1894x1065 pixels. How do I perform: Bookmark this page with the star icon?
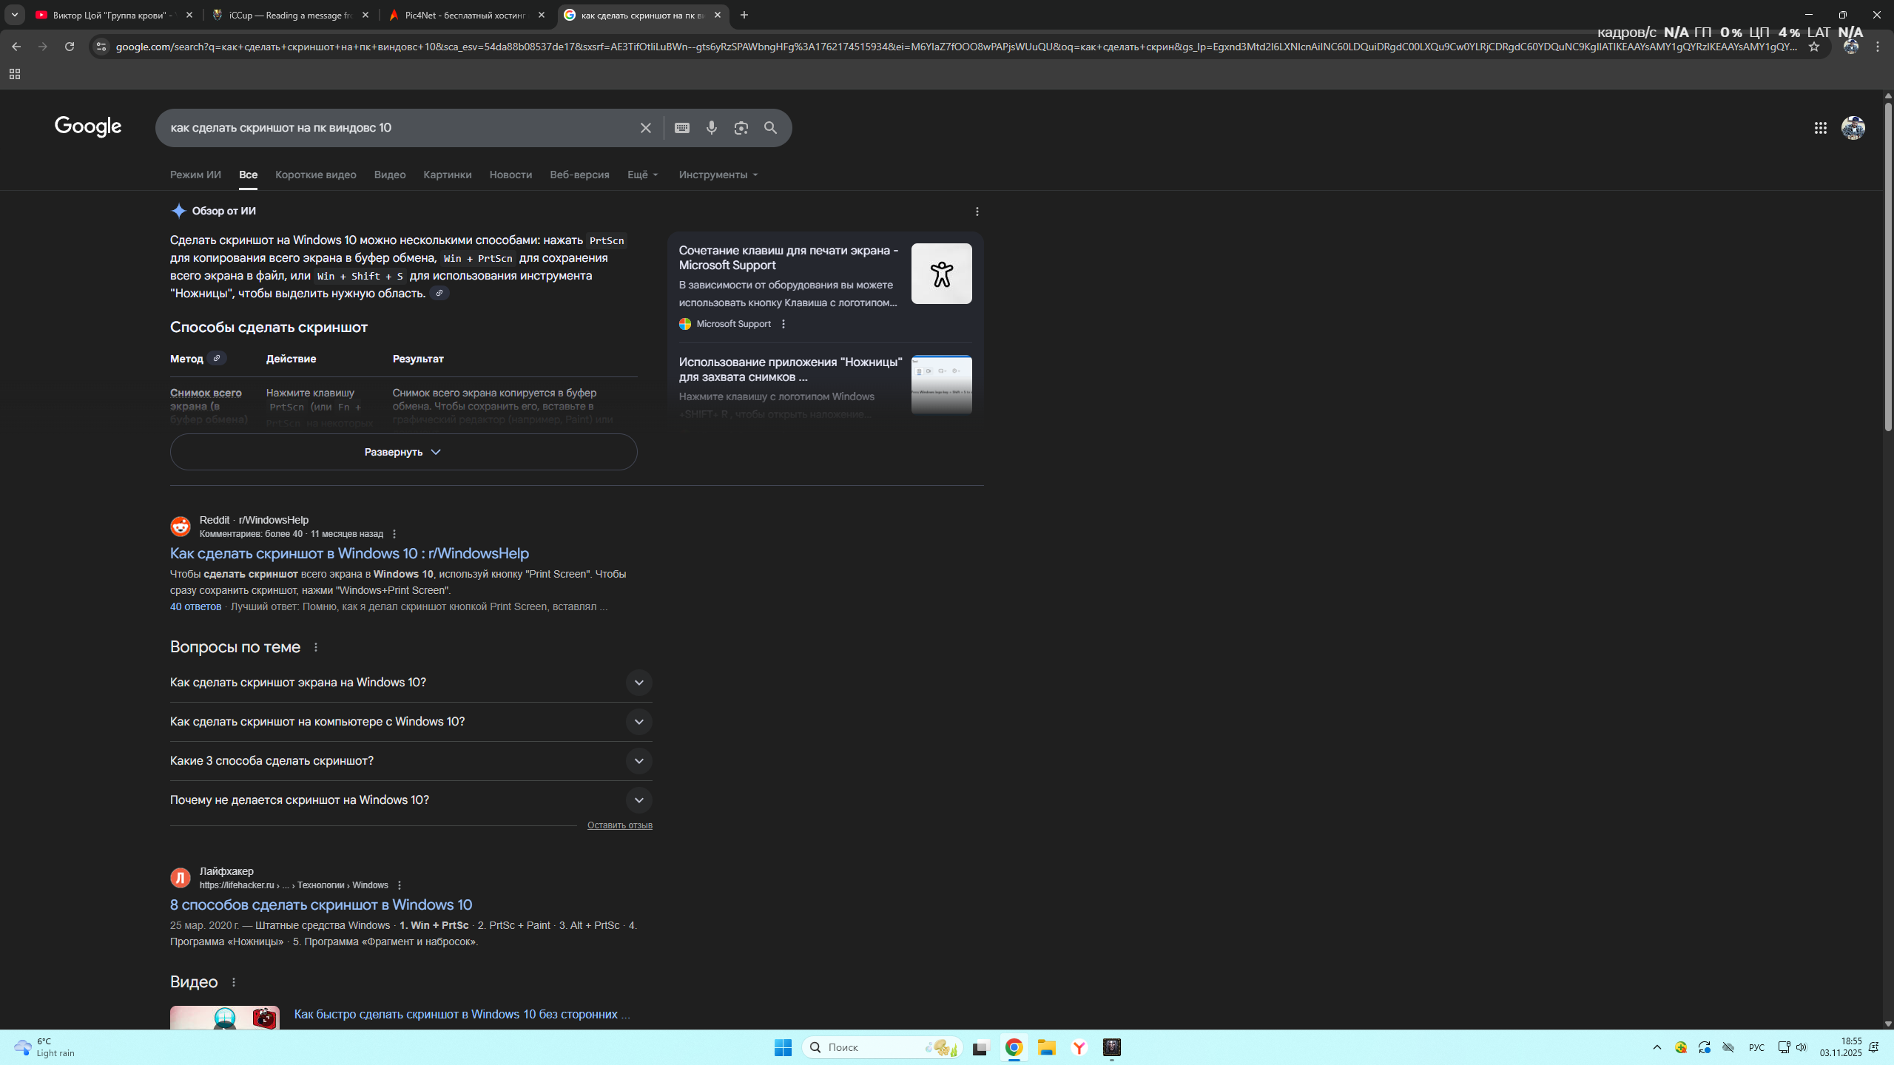coord(1813,47)
